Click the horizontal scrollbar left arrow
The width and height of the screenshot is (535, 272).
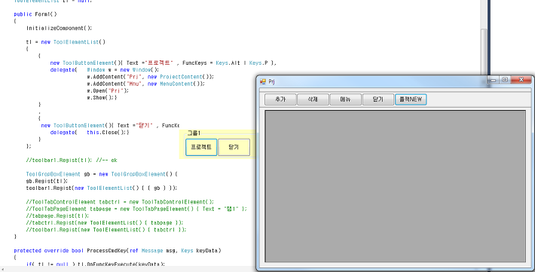click(x=2, y=269)
